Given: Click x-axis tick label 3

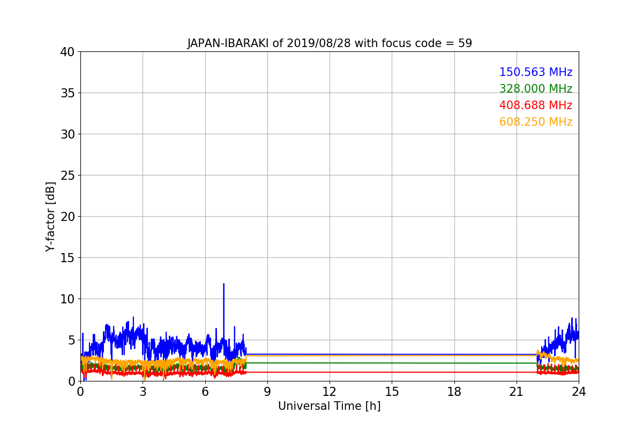Looking at the screenshot, I should point(143,392).
